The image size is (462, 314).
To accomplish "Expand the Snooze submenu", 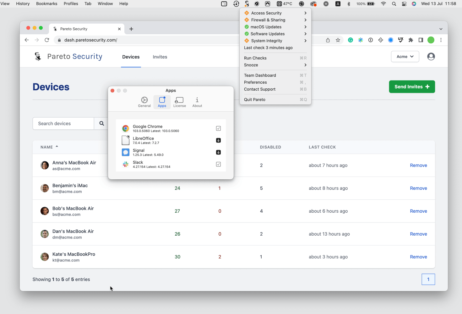I will tap(275, 65).
